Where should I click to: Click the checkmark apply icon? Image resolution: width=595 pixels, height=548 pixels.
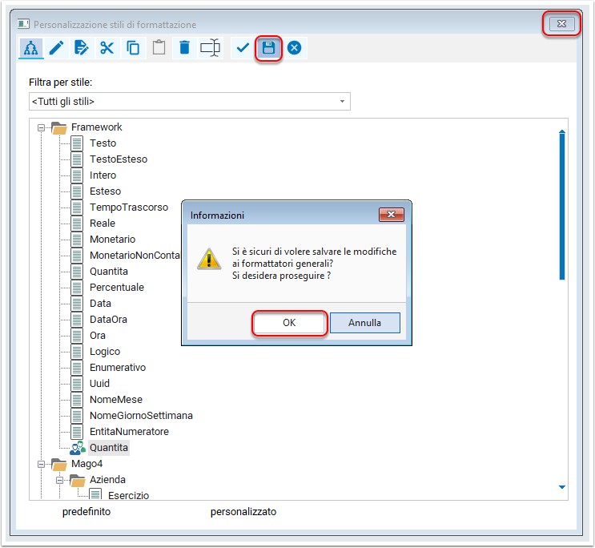point(243,48)
